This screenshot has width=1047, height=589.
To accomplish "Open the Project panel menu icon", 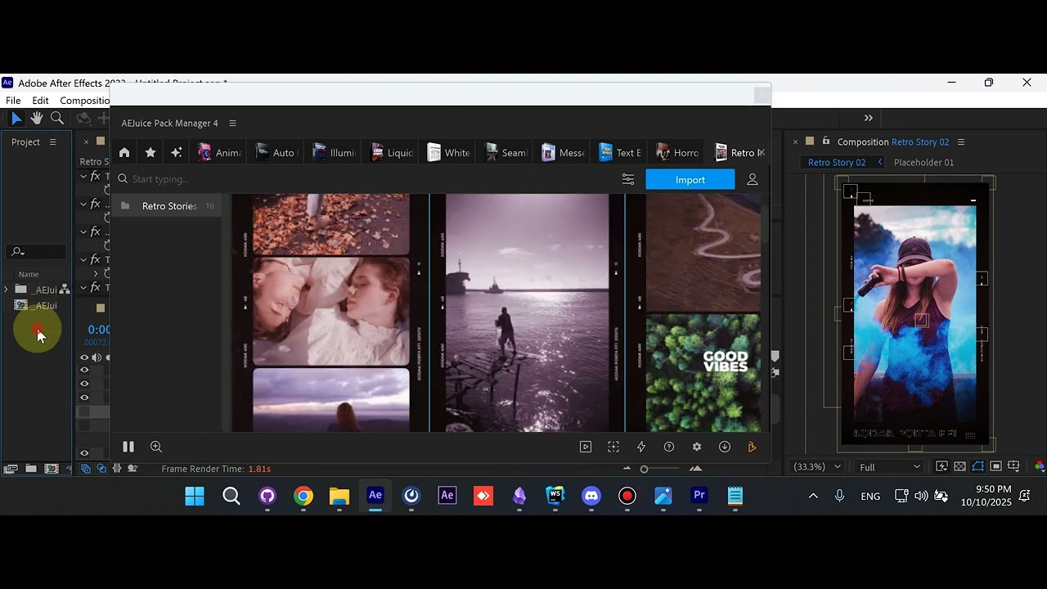I will click(53, 142).
